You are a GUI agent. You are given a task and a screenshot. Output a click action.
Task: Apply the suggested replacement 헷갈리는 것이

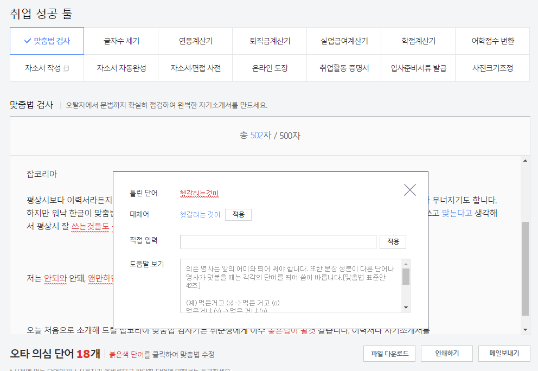(x=239, y=214)
